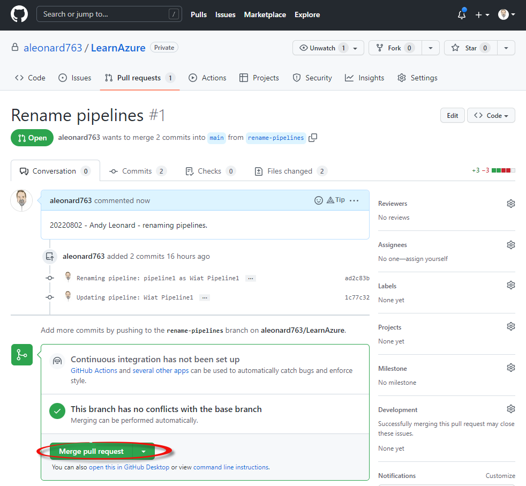
Task: Click the assign yourself link
Action: (426, 259)
